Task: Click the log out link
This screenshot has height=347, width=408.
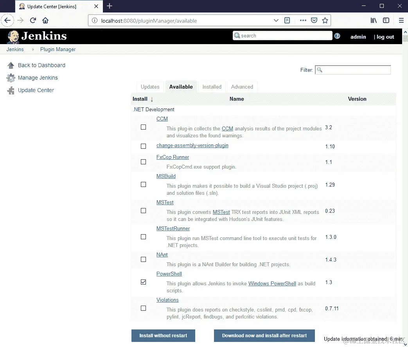Action: coord(385,37)
